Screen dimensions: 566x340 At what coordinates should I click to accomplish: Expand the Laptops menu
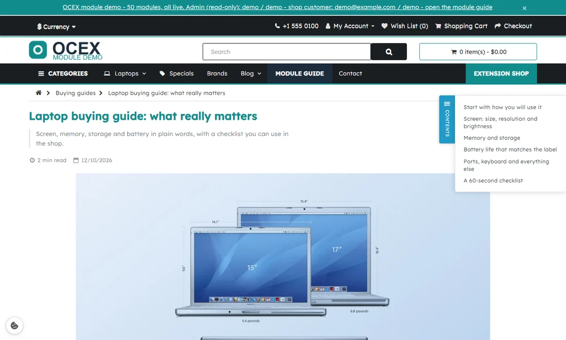point(125,73)
